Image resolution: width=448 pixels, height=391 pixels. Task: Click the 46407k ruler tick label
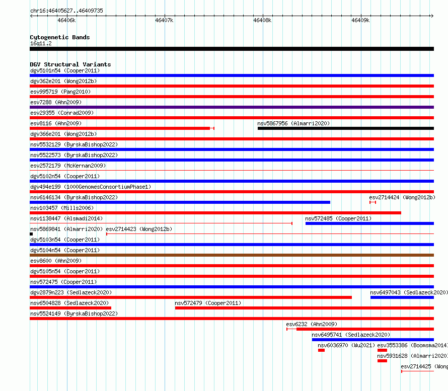tap(164, 20)
